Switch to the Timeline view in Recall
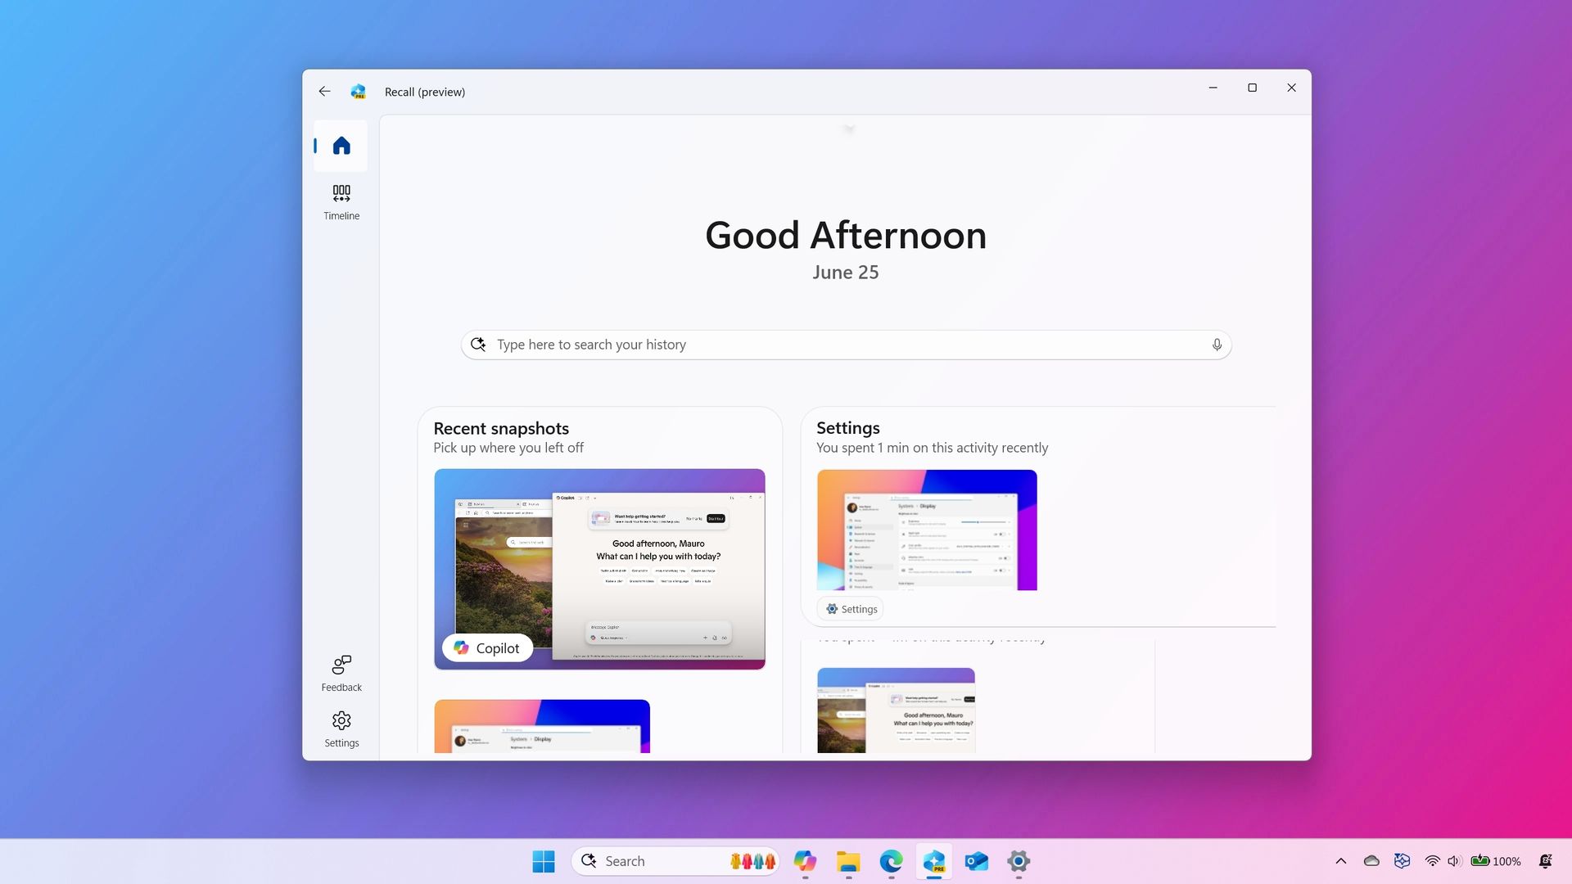Image resolution: width=1572 pixels, height=884 pixels. tap(341, 201)
